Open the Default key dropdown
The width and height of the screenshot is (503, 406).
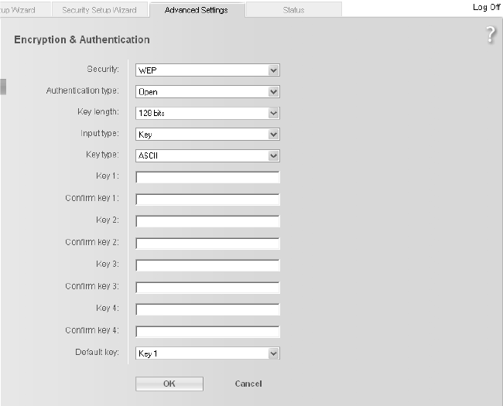coord(207,353)
